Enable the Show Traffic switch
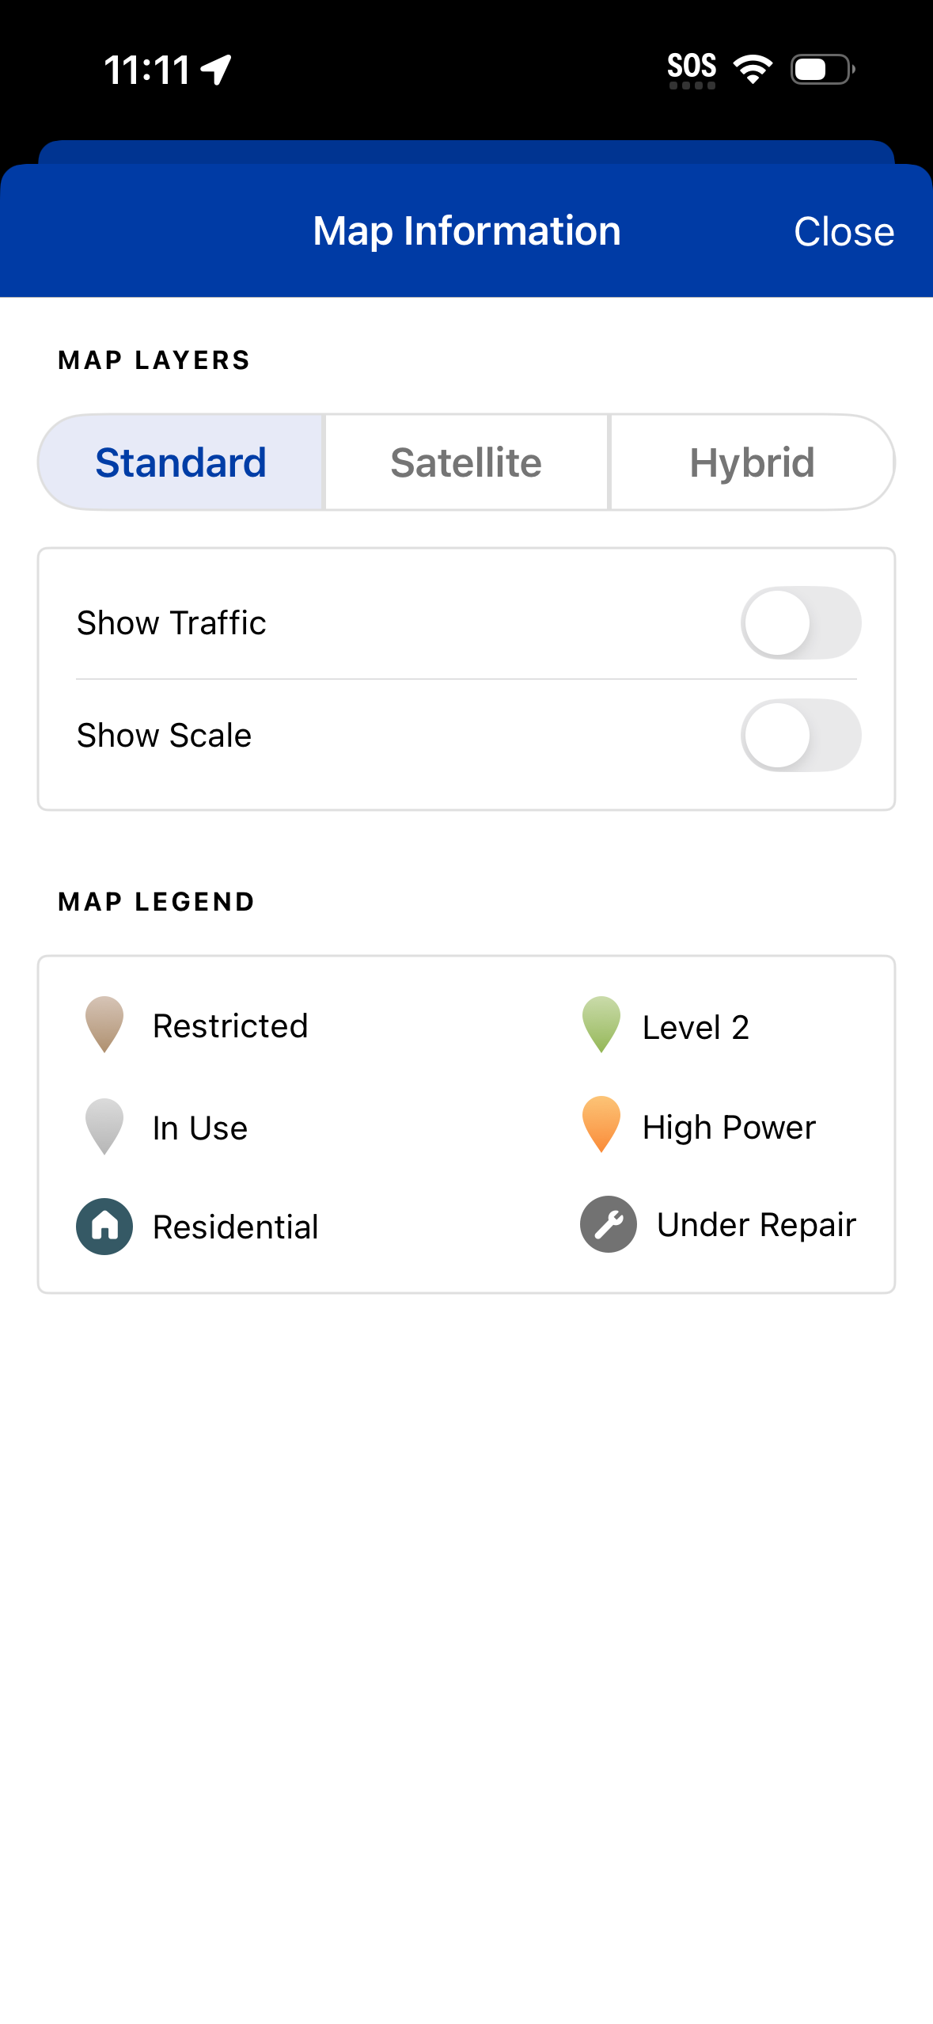Screen dimensions: 933x2024 pyautogui.click(x=801, y=623)
